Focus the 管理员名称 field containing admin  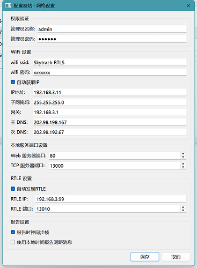(x=112, y=29)
